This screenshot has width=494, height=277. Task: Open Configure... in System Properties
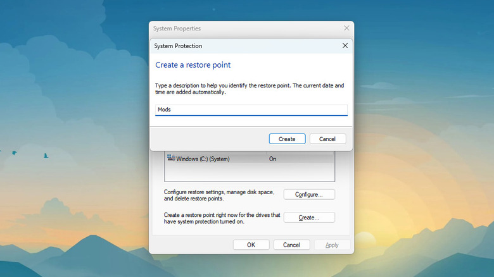pos(309,195)
